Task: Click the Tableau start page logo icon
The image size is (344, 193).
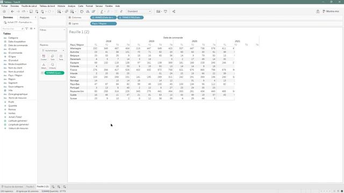Action: coord(4,11)
